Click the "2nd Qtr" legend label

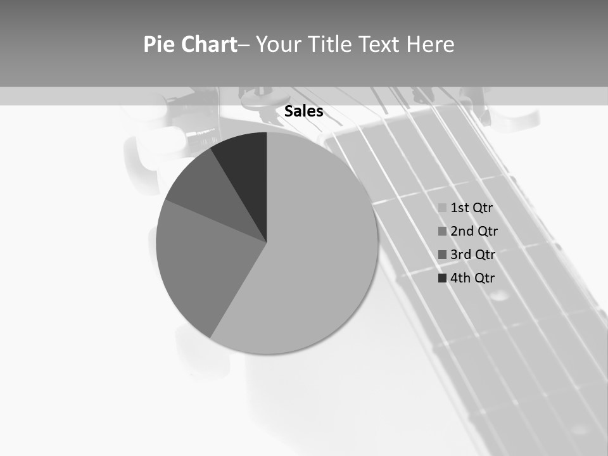474,231
